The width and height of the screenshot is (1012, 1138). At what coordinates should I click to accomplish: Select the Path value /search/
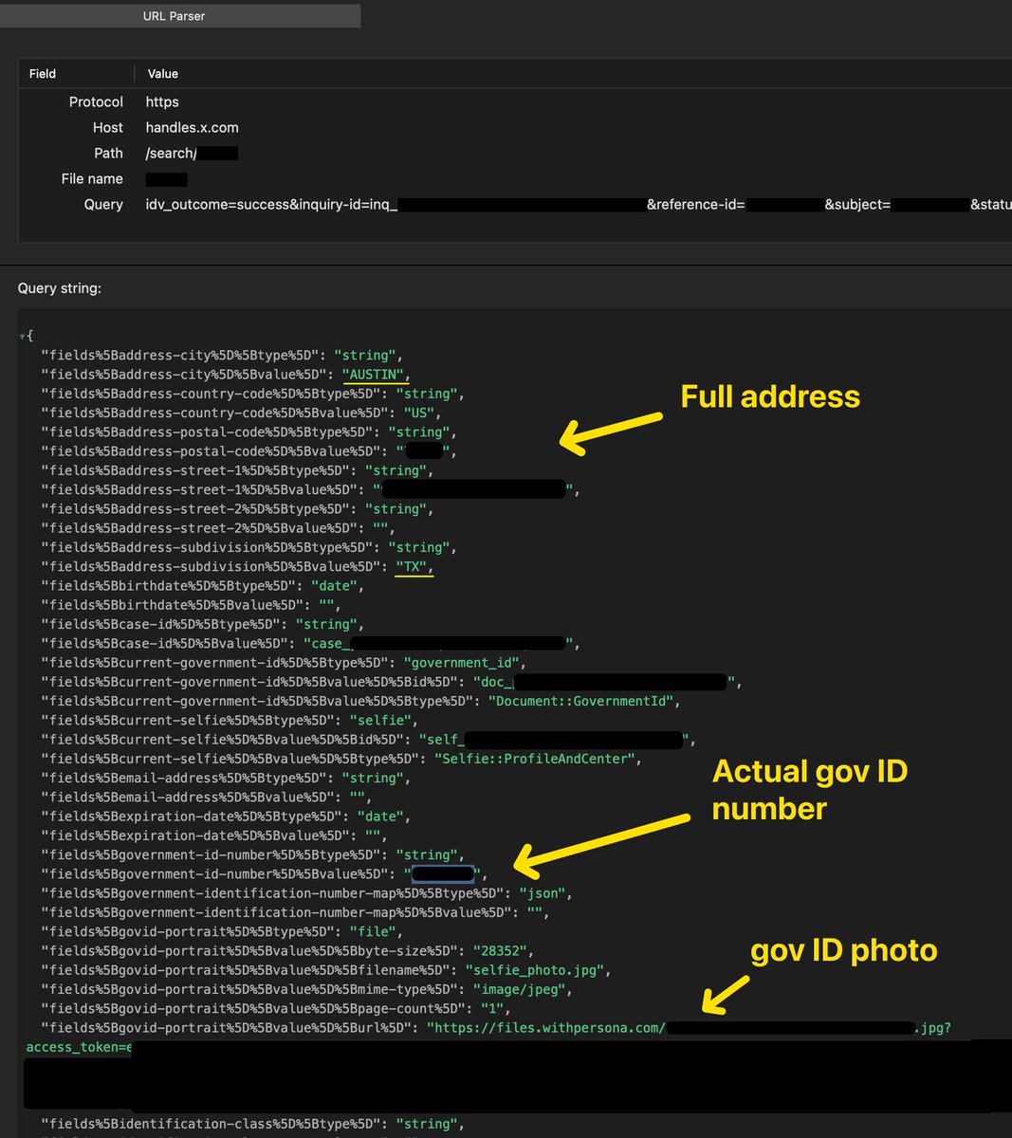tap(171, 153)
